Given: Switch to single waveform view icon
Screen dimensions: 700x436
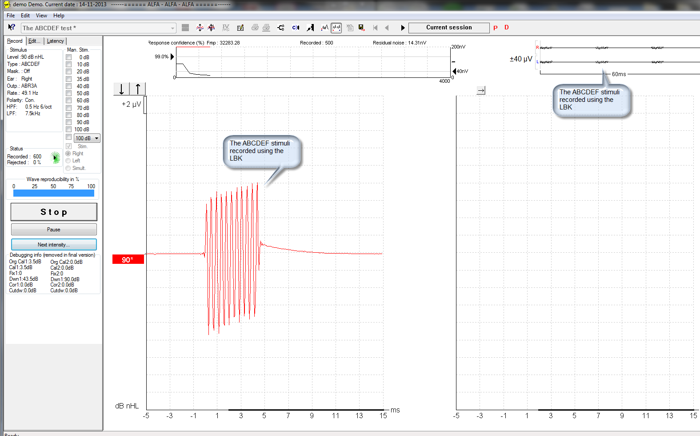Looking at the screenshot, I should 325,28.
